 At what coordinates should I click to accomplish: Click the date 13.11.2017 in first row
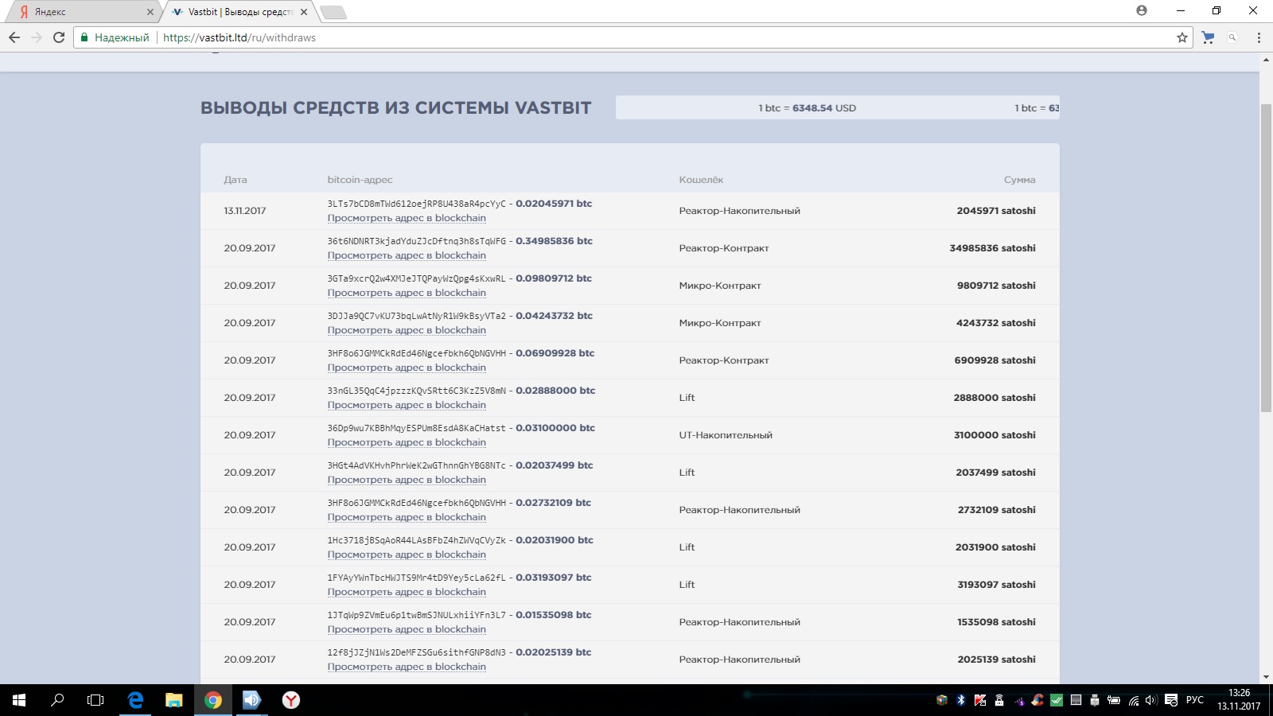pyautogui.click(x=245, y=211)
